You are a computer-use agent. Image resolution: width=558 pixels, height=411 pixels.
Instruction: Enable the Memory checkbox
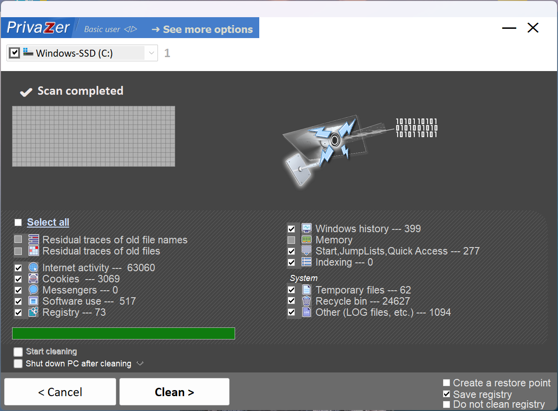tap(291, 240)
